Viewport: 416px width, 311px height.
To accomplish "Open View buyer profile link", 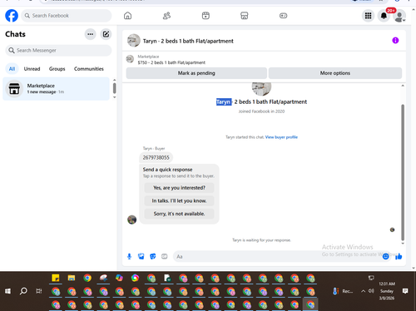I will click(x=281, y=137).
